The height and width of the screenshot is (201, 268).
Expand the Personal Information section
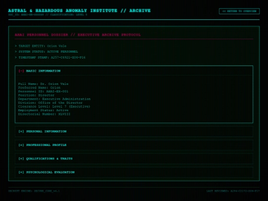134,132
